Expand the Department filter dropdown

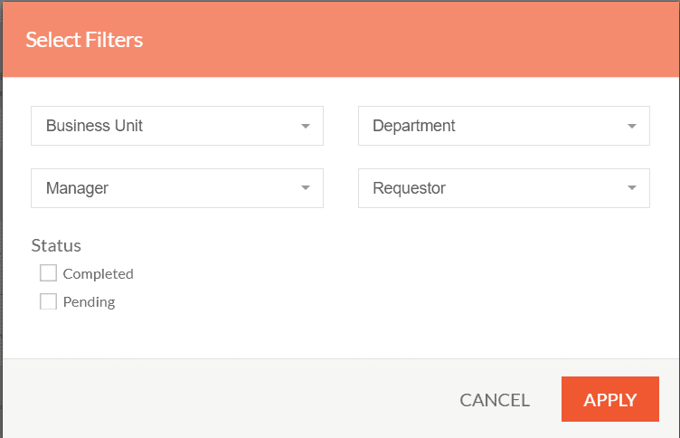(504, 126)
